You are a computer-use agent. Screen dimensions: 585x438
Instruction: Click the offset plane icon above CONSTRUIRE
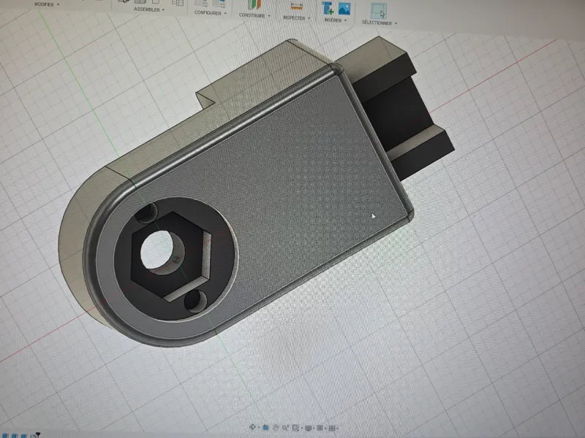coord(254,5)
